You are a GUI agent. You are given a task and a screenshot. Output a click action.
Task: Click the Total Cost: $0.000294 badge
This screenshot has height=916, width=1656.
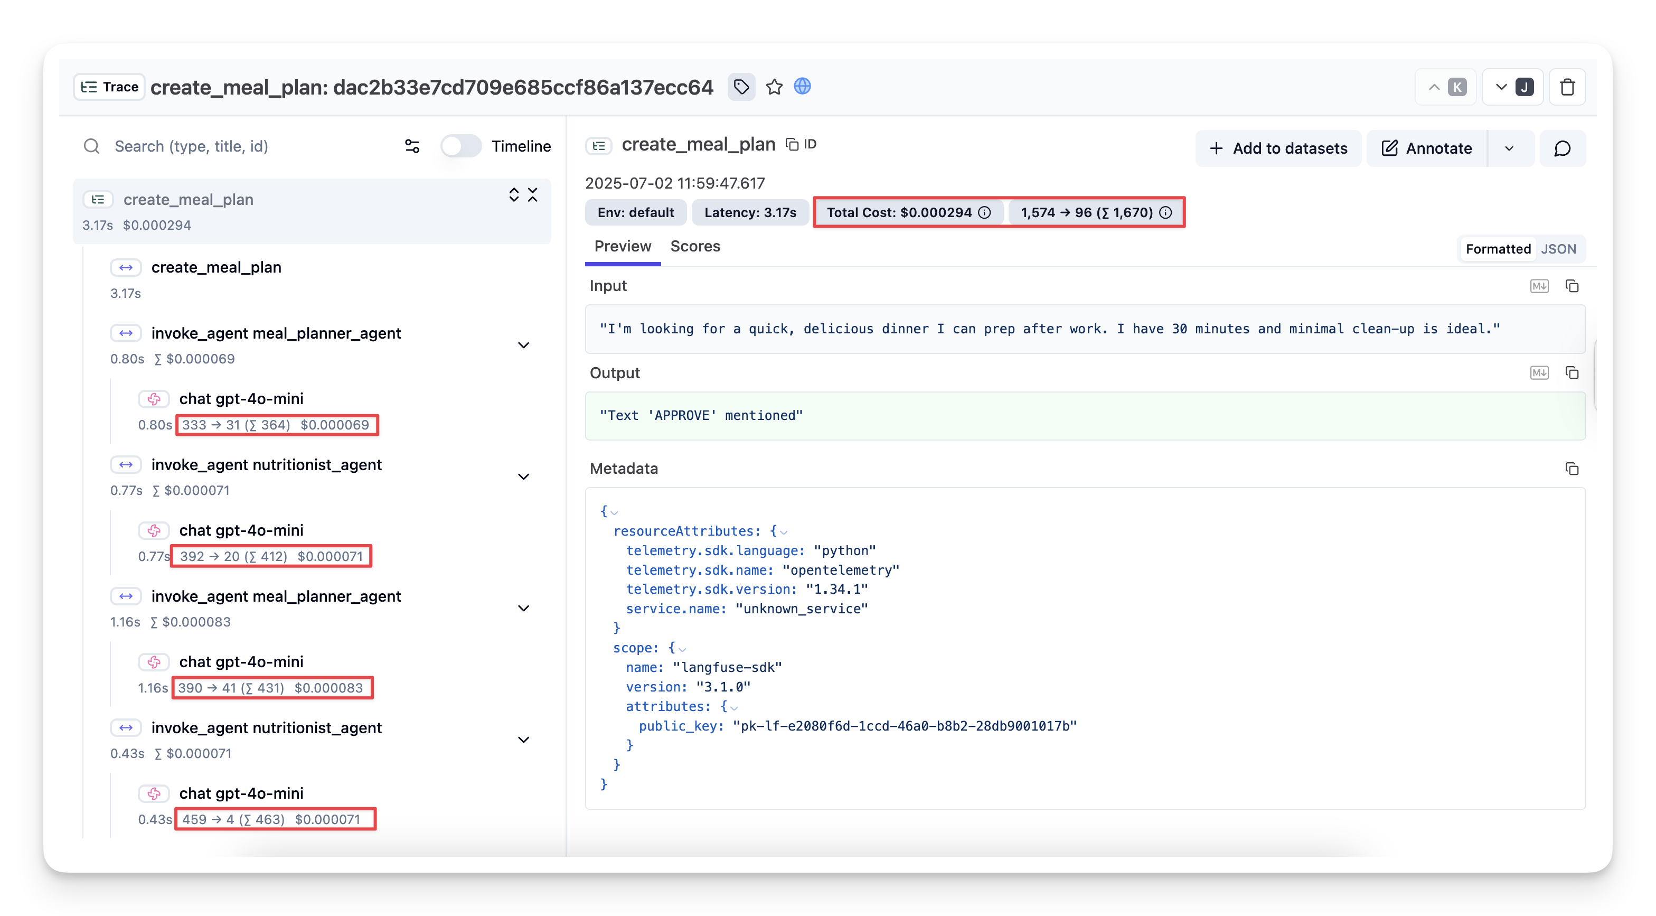[x=908, y=212]
